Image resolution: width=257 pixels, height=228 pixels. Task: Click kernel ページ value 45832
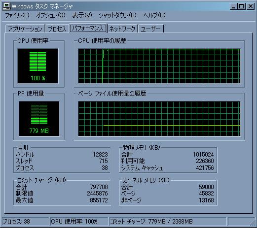point(206,194)
